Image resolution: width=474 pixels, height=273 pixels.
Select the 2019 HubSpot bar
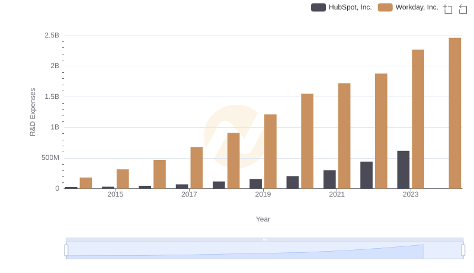[x=256, y=184]
